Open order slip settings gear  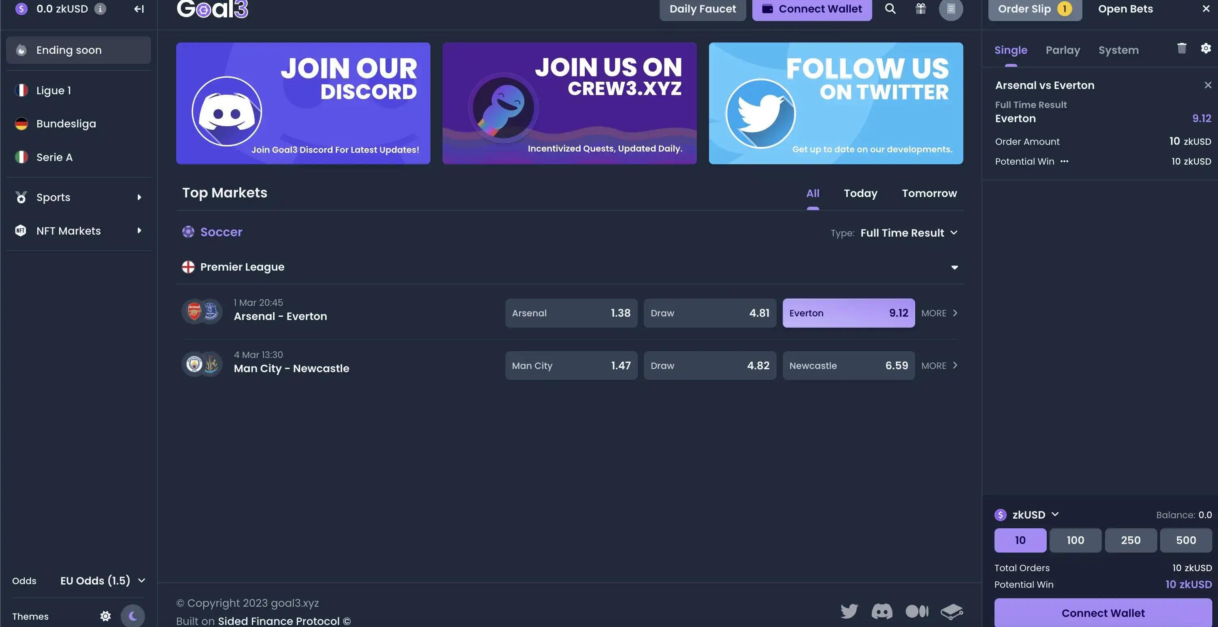(1206, 48)
